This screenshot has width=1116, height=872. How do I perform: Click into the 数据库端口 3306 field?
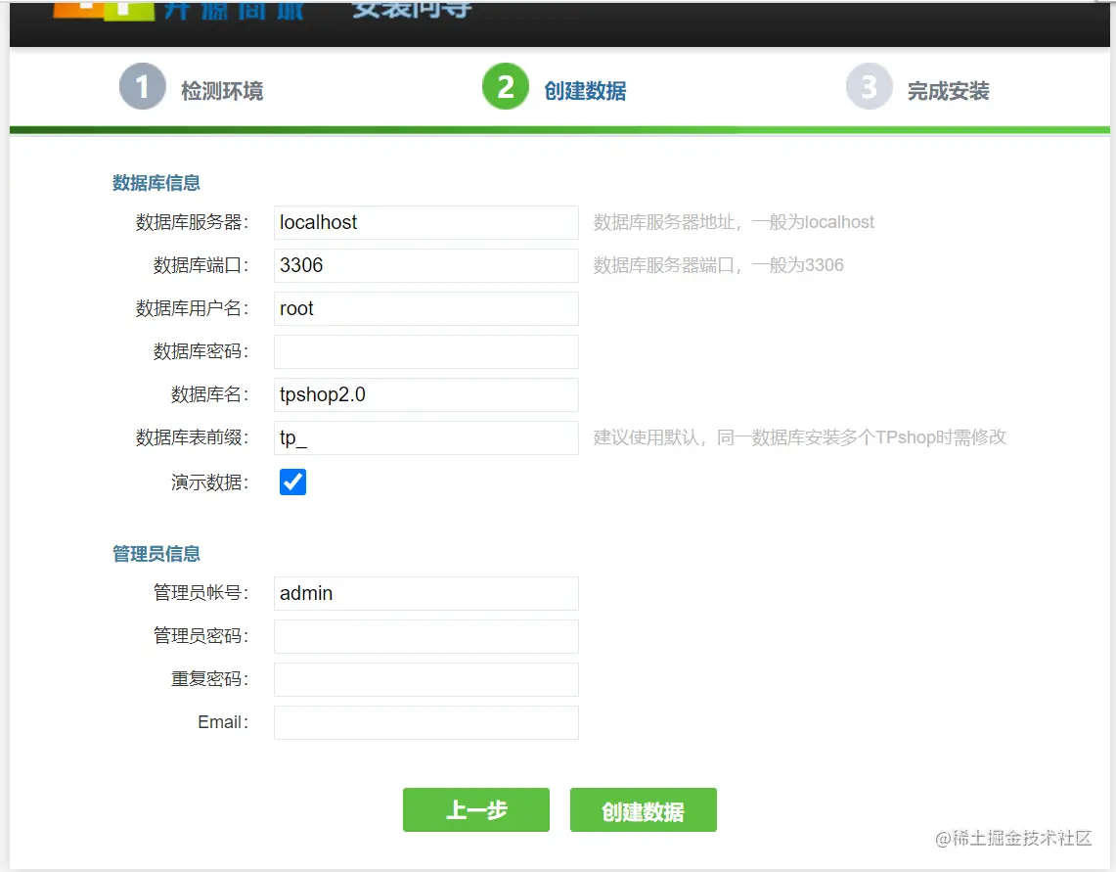[x=426, y=265]
